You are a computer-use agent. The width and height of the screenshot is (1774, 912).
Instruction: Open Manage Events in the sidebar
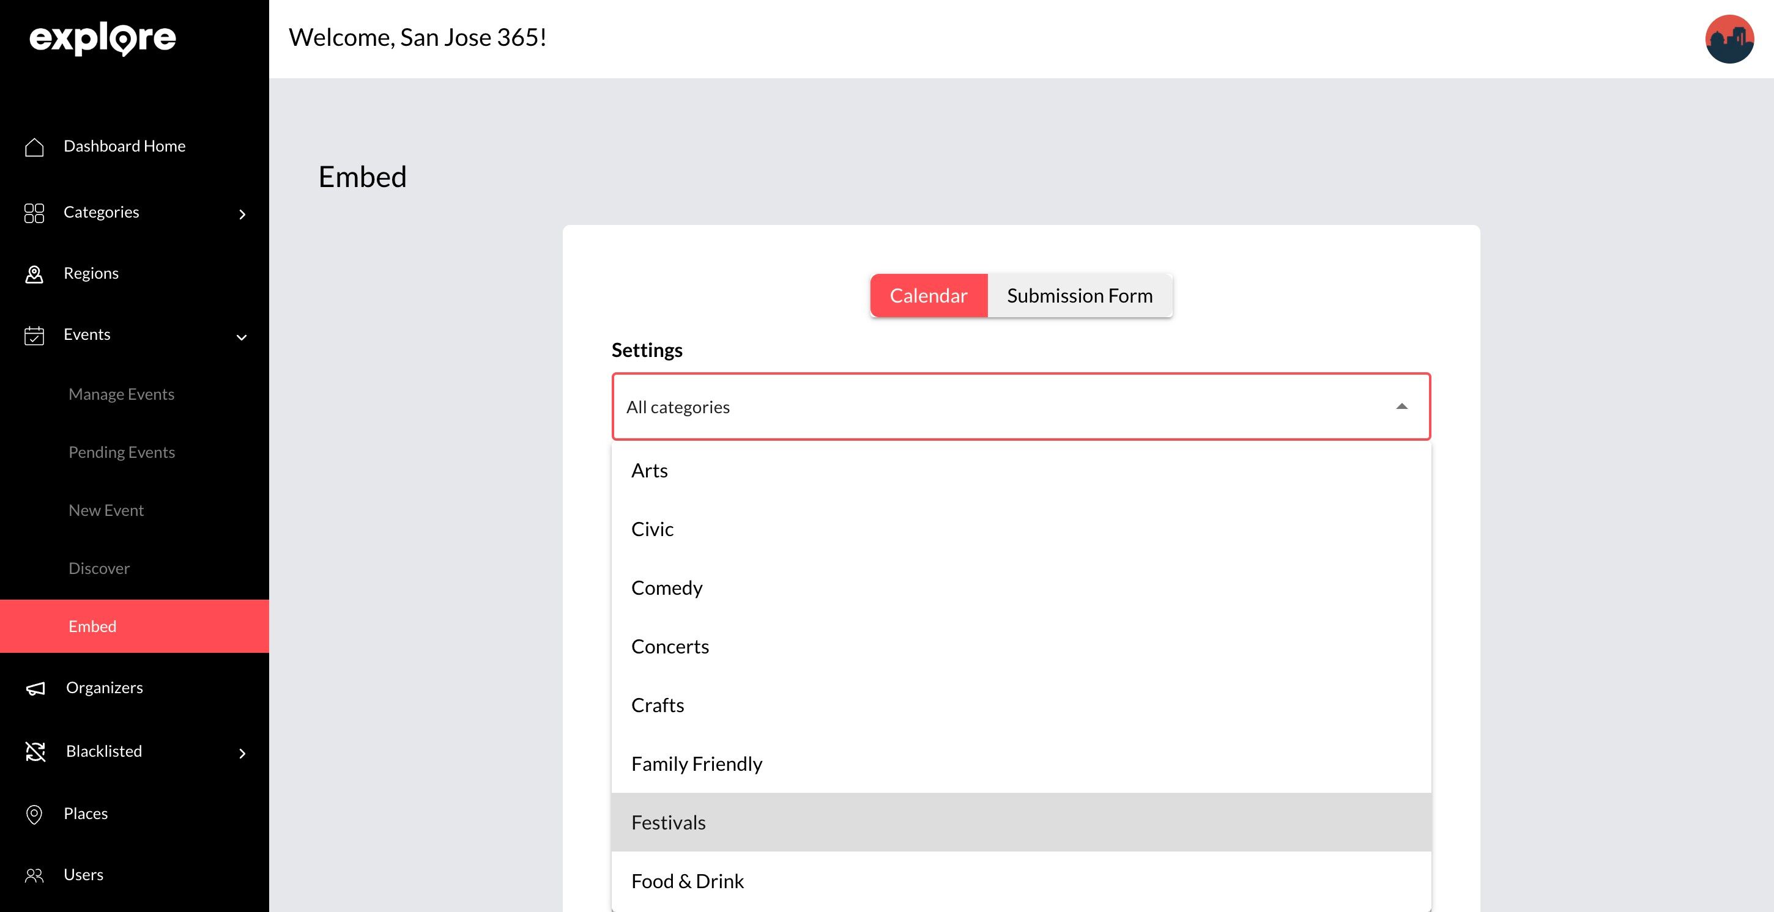[x=121, y=394]
